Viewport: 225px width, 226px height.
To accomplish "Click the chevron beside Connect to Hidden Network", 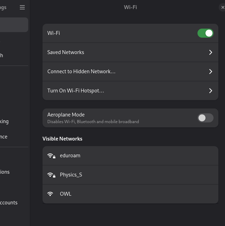I will point(210,71).
